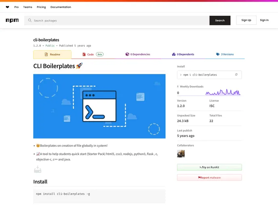The width and height of the screenshot is (278, 207).
Task: Click 5 years ago under Last publish
Action: (185, 136)
